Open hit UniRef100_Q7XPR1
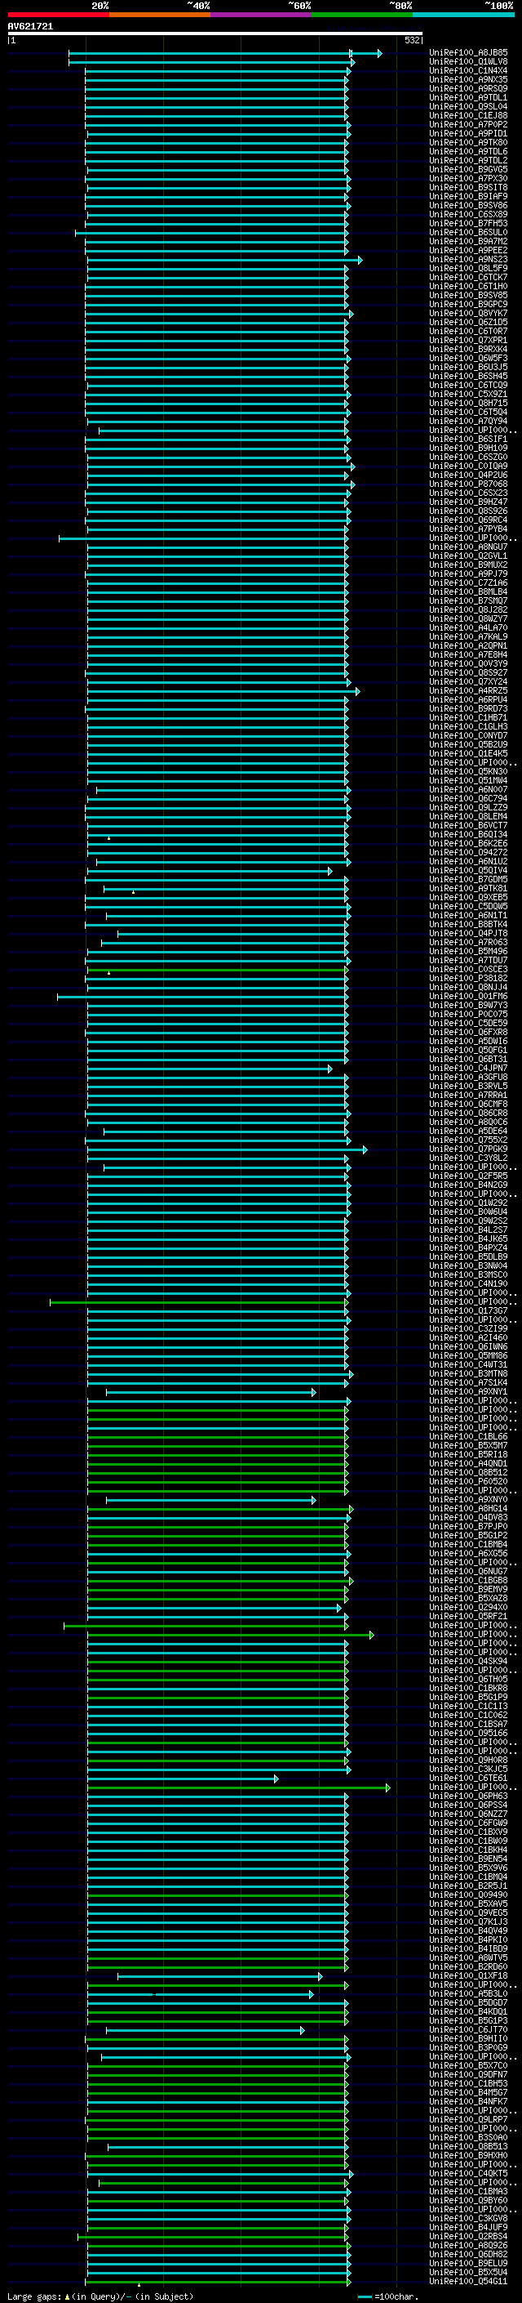 click(x=468, y=341)
